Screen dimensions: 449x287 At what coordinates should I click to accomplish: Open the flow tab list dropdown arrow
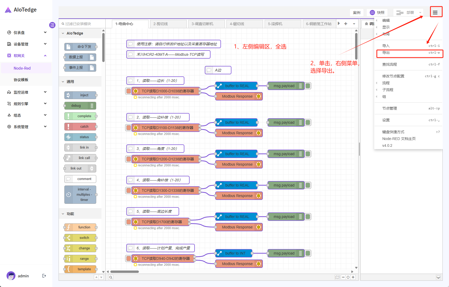pos(354,24)
